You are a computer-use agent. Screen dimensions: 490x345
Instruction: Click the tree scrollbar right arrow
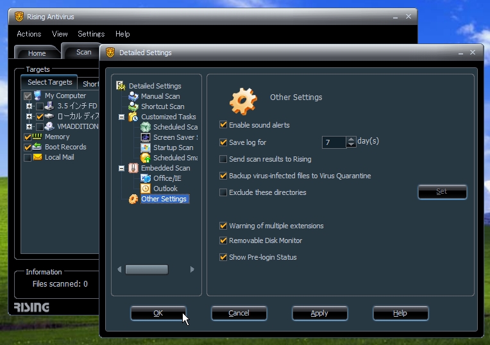point(192,269)
